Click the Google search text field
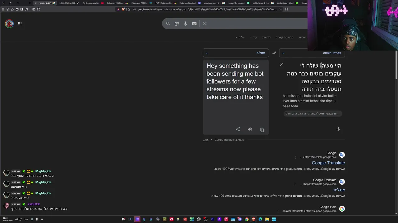This screenshot has height=223, width=398. click(x=258, y=24)
